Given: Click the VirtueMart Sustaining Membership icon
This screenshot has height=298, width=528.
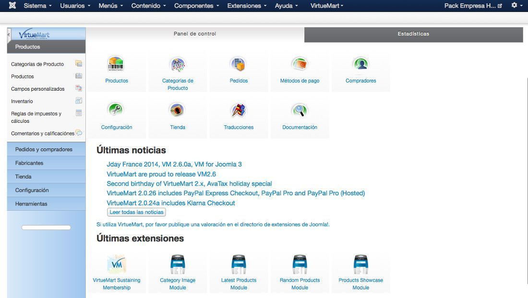Looking at the screenshot, I should pyautogui.click(x=117, y=263).
